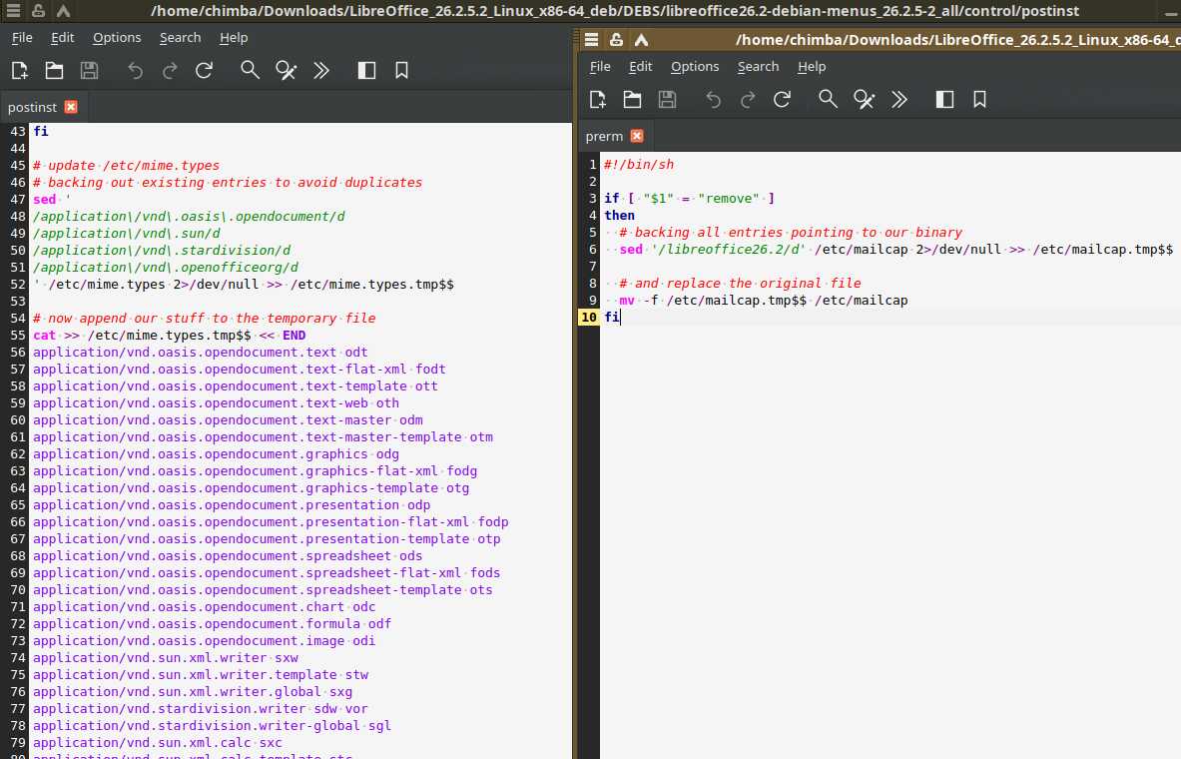The image size is (1181, 759).
Task: Click double-chevron Go to icon in prerm window
Action: (x=899, y=100)
